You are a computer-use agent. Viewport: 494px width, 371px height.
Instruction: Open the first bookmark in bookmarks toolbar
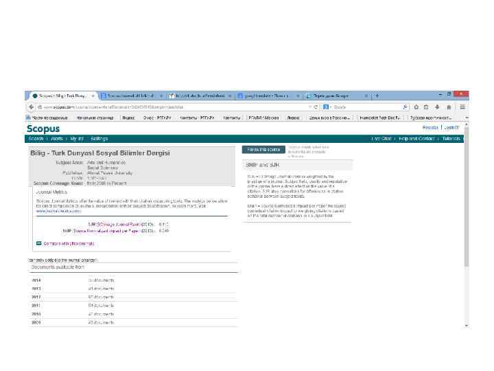[47, 117]
